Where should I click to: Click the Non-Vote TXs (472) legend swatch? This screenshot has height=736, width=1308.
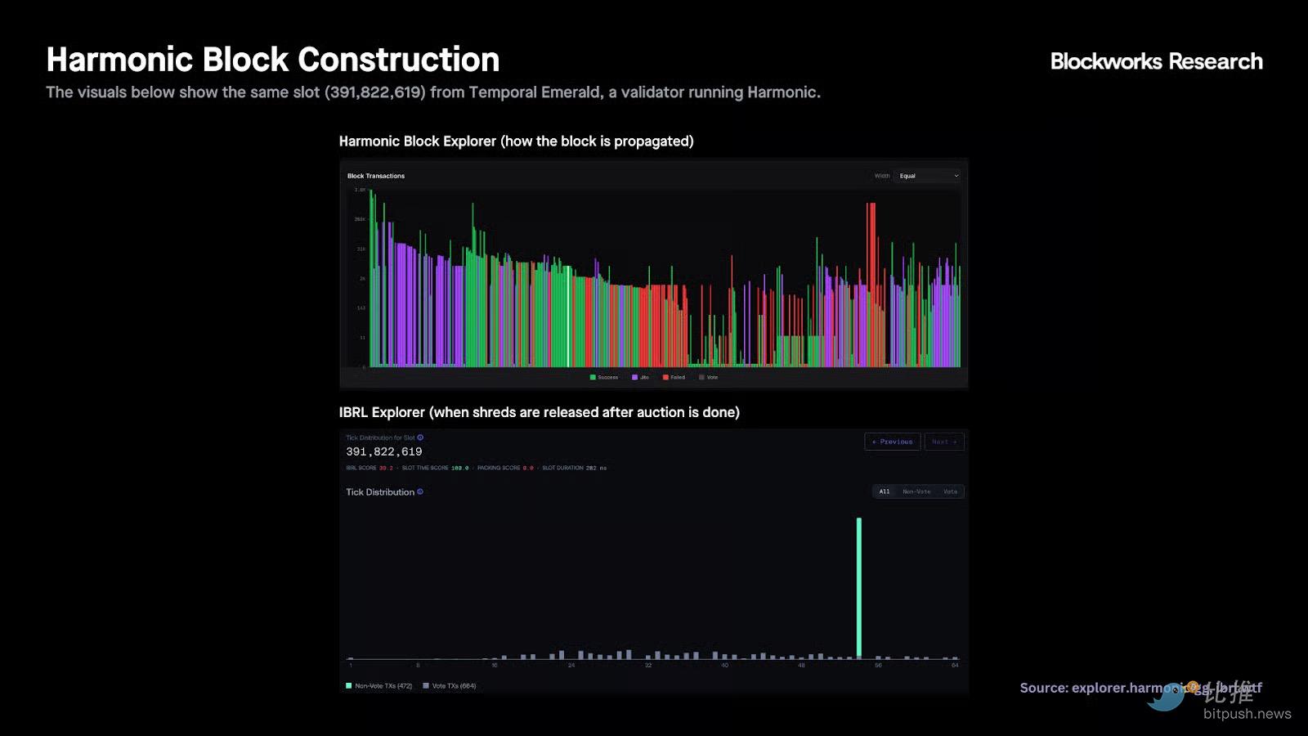(349, 686)
